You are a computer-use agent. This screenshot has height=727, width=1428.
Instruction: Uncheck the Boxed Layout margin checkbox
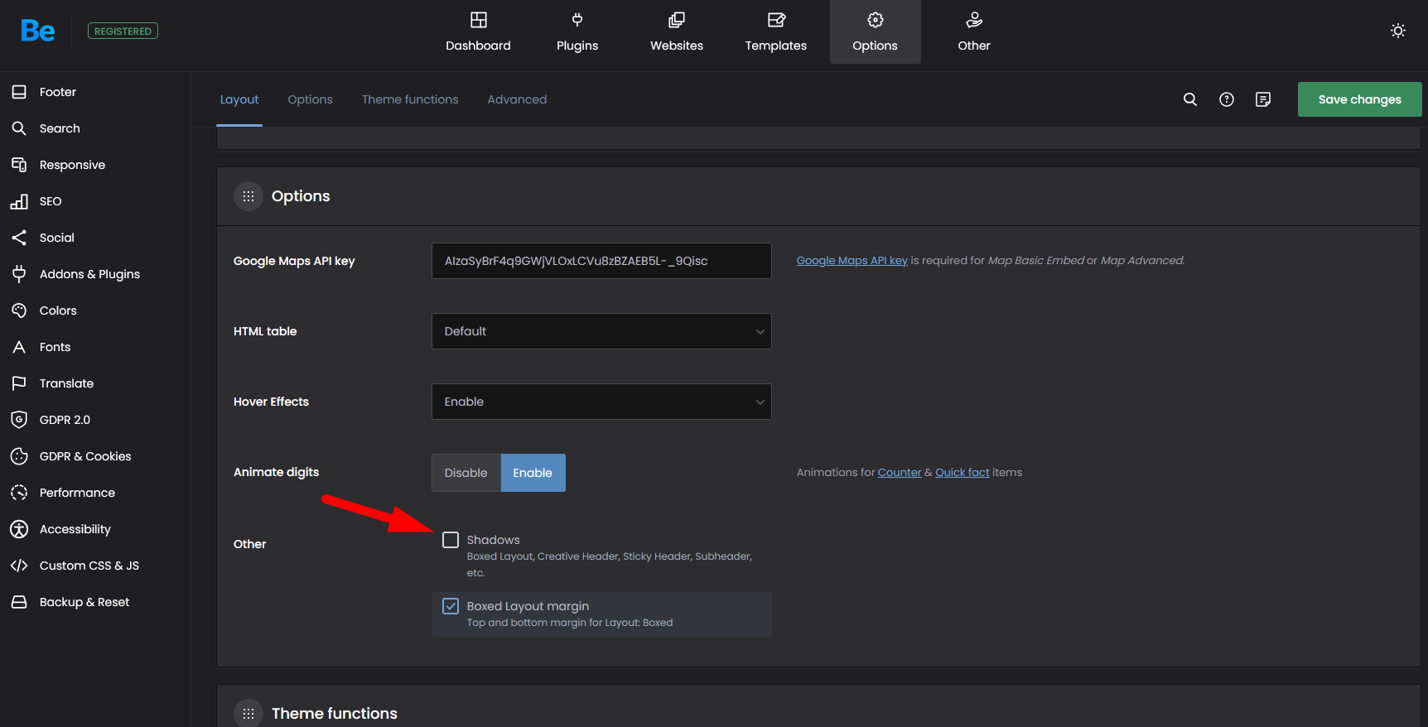[x=451, y=606]
